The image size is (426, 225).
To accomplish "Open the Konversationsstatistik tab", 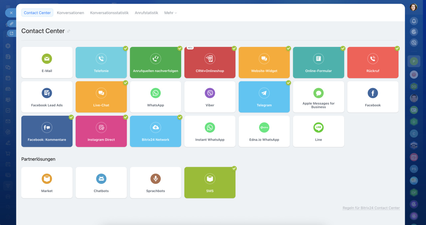I will (x=109, y=13).
